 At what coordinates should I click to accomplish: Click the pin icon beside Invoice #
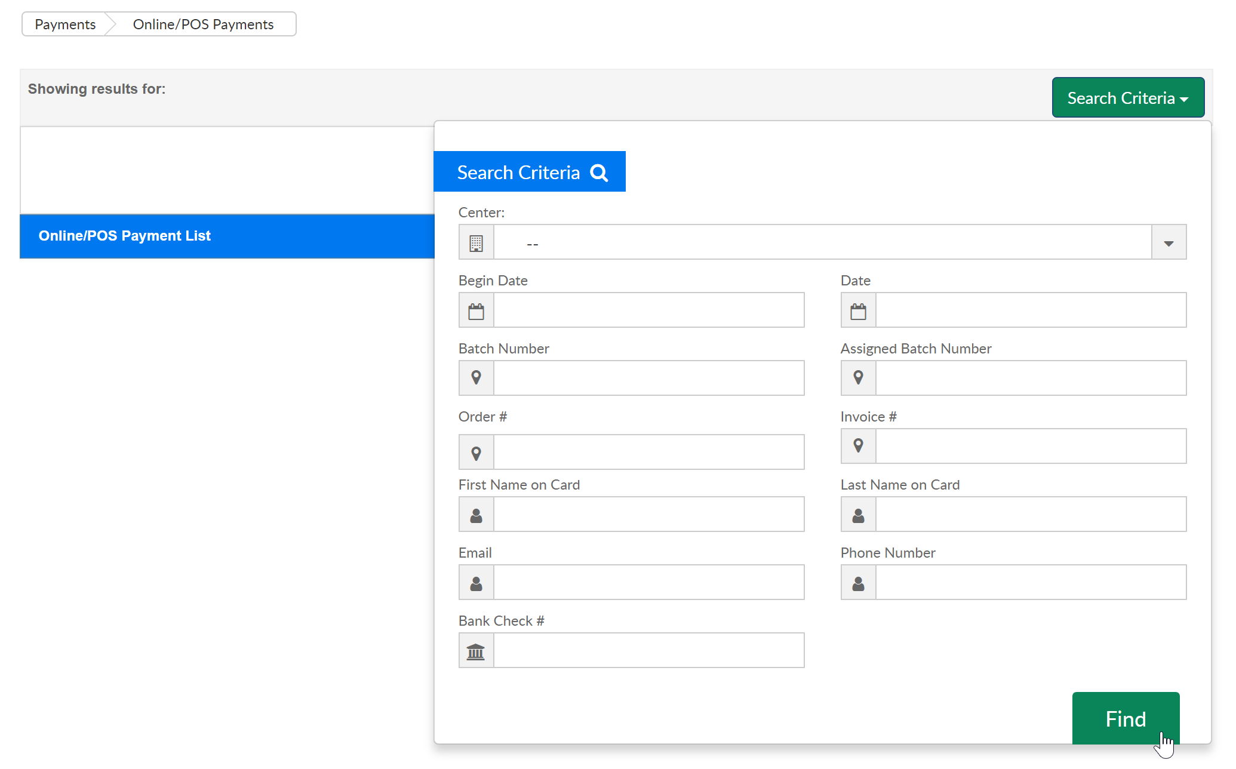coord(858,446)
